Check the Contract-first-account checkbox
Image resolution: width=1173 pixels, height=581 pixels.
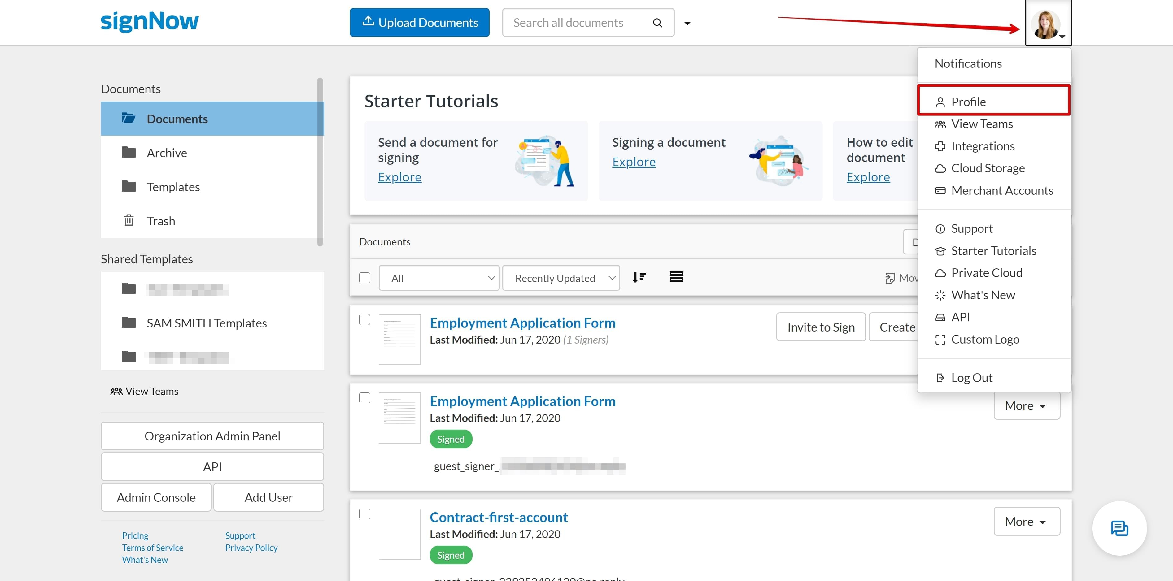click(364, 514)
